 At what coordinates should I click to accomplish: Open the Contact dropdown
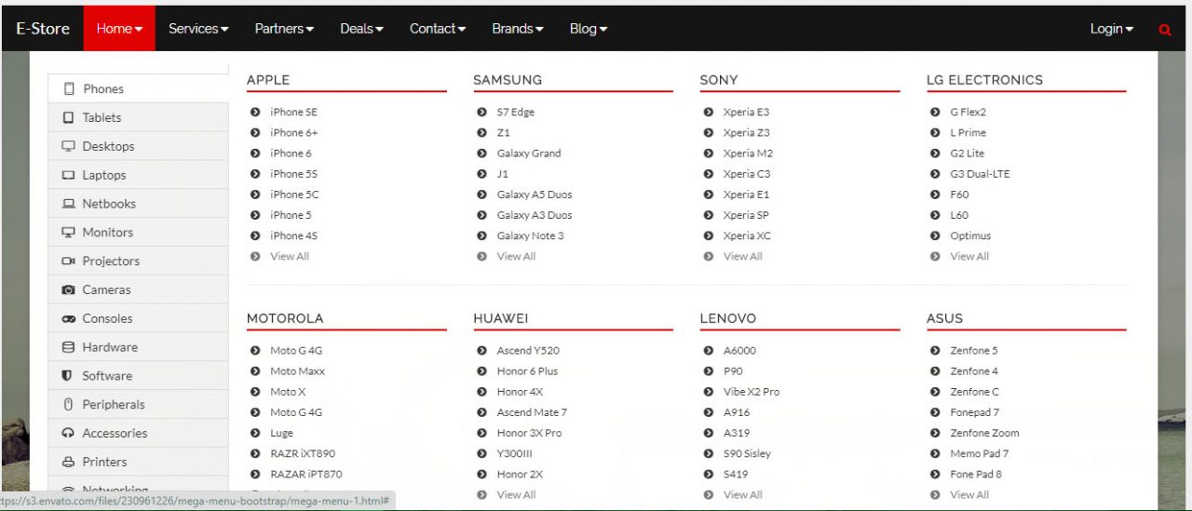click(x=438, y=29)
